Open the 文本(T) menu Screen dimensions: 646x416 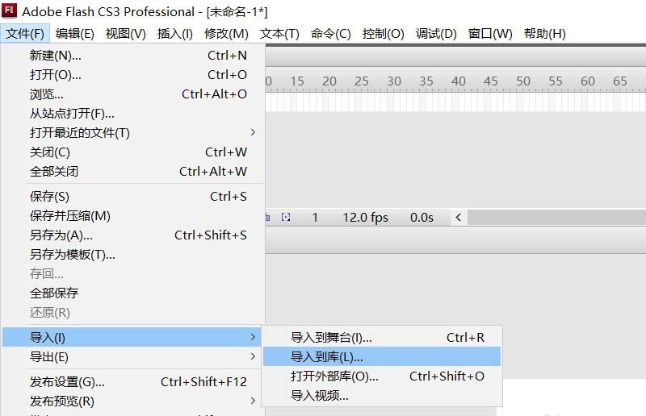[279, 33]
